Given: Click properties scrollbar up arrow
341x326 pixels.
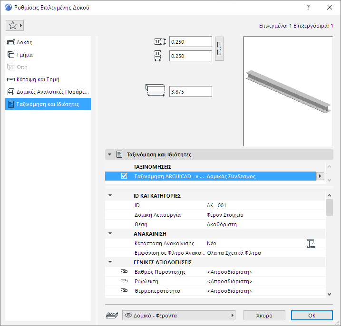Looking at the screenshot, I should point(329,195).
